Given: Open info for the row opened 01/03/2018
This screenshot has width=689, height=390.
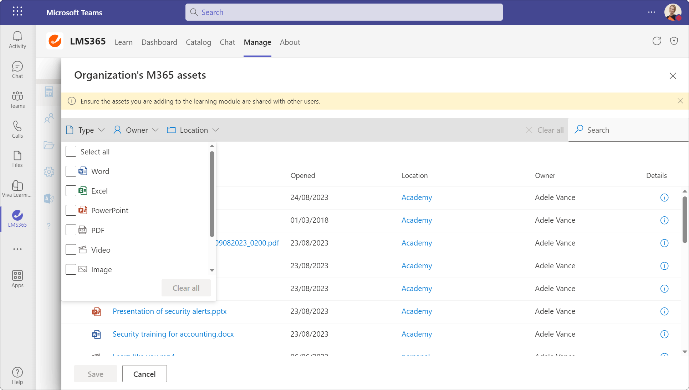Looking at the screenshot, I should (664, 220).
